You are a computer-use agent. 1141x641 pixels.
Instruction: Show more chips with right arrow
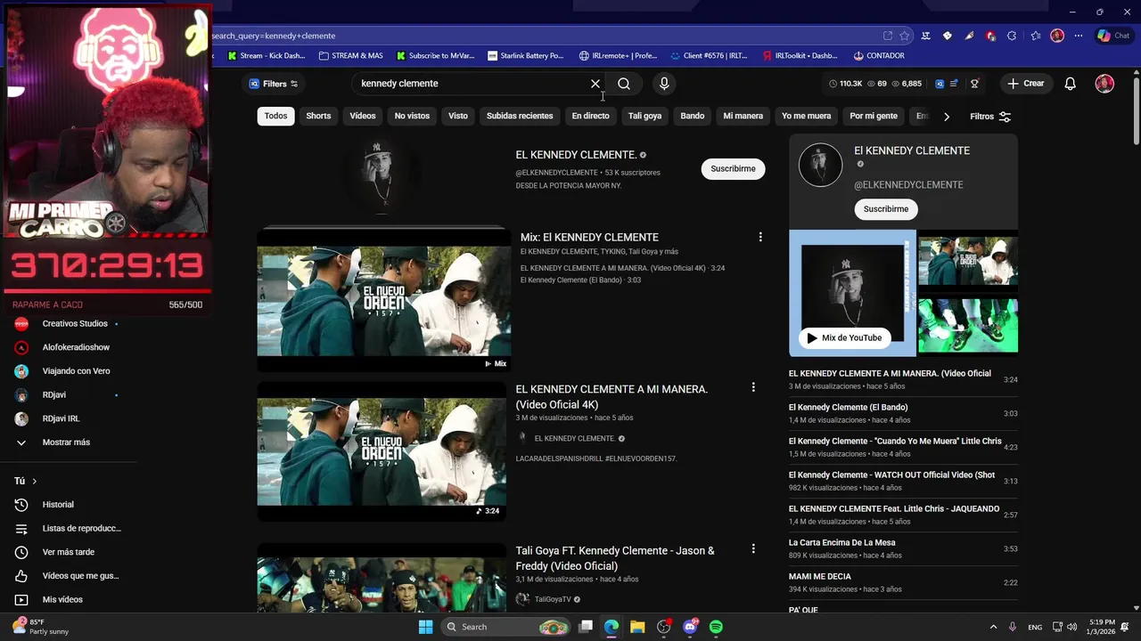click(x=946, y=117)
